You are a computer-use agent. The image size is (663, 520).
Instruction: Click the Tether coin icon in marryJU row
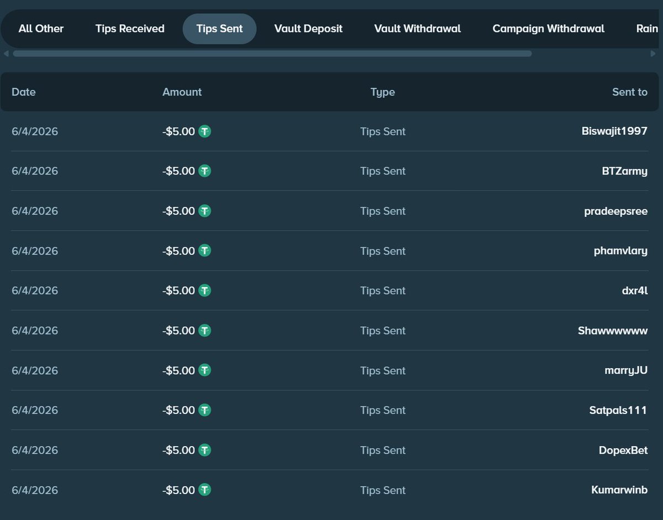(x=205, y=370)
